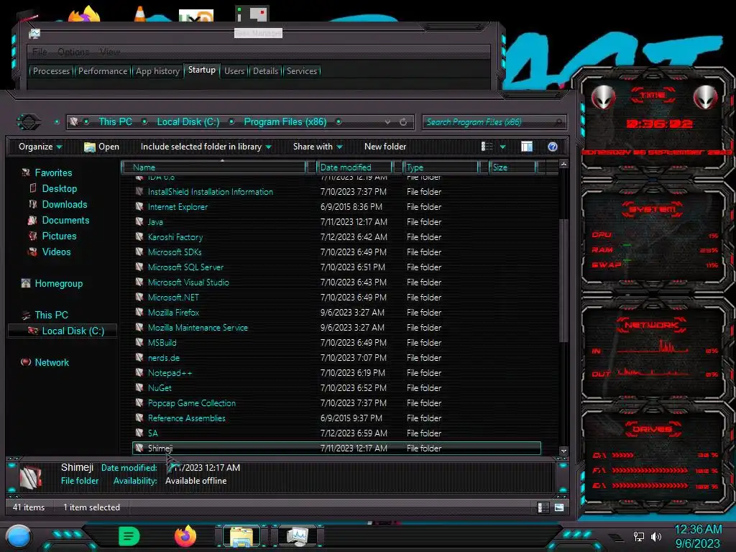Switch to large icons view in status bar
The width and height of the screenshot is (736, 552).
(558, 507)
